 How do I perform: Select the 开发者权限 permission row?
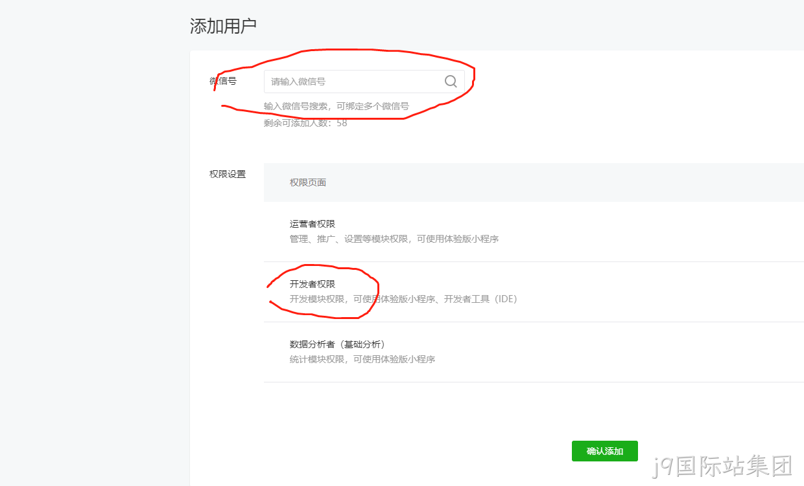tap(534, 292)
